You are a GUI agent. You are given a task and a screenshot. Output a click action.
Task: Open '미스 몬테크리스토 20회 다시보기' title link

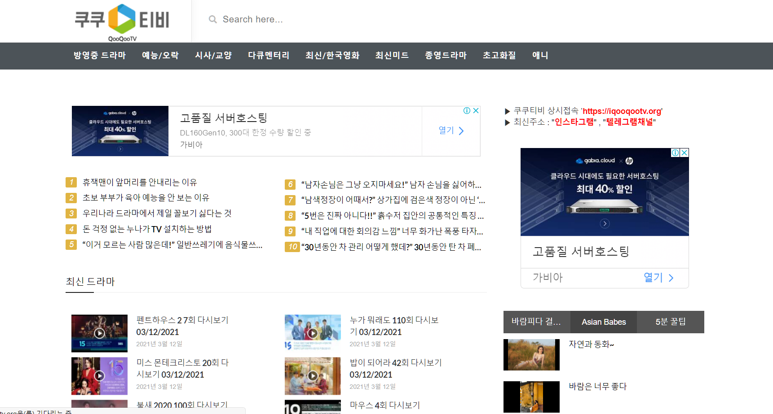[x=182, y=369]
